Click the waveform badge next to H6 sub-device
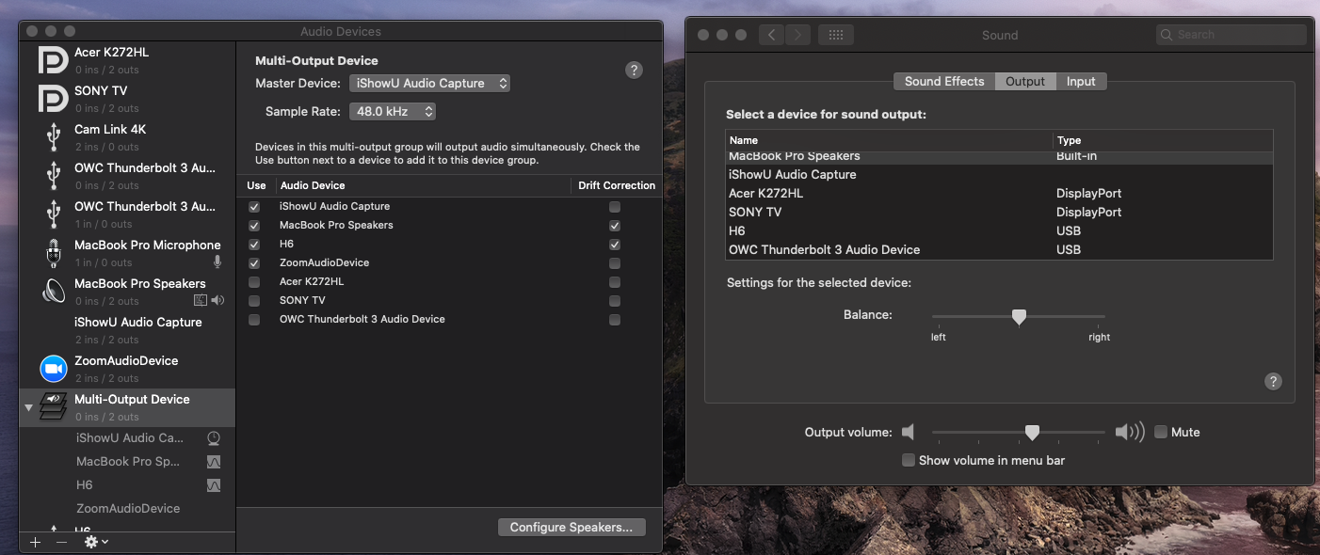The width and height of the screenshot is (1320, 555). (214, 484)
